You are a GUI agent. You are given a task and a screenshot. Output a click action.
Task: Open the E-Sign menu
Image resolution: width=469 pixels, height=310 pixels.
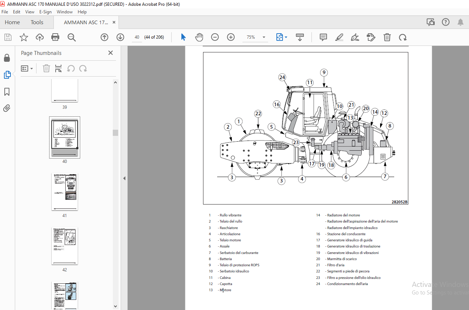[46, 12]
